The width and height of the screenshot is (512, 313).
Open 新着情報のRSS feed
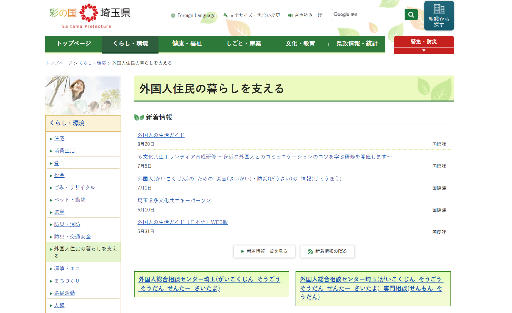point(327,251)
